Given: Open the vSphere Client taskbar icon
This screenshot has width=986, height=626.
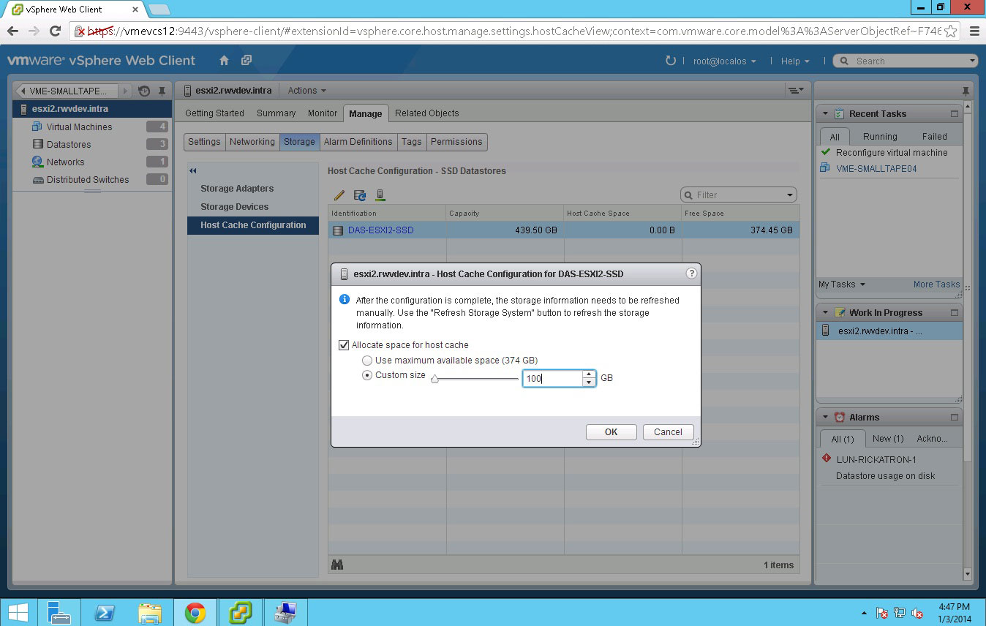Looking at the screenshot, I should [241, 613].
